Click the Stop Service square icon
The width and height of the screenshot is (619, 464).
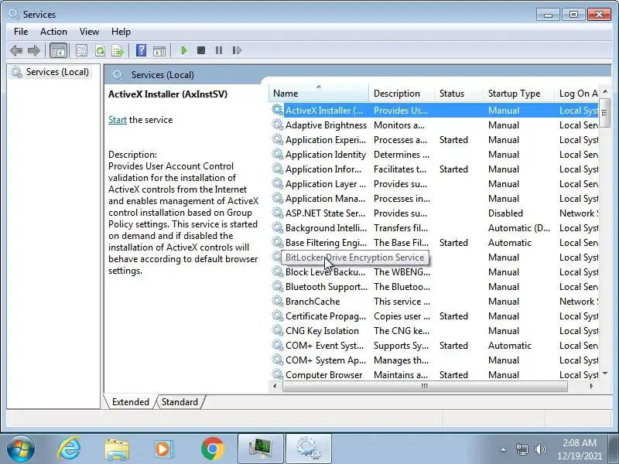pos(201,50)
